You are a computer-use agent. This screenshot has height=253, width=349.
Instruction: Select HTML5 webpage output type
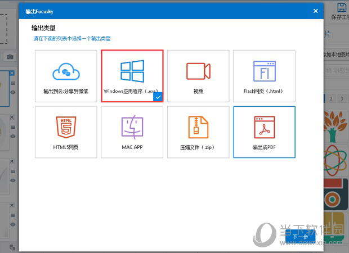tap(65, 132)
